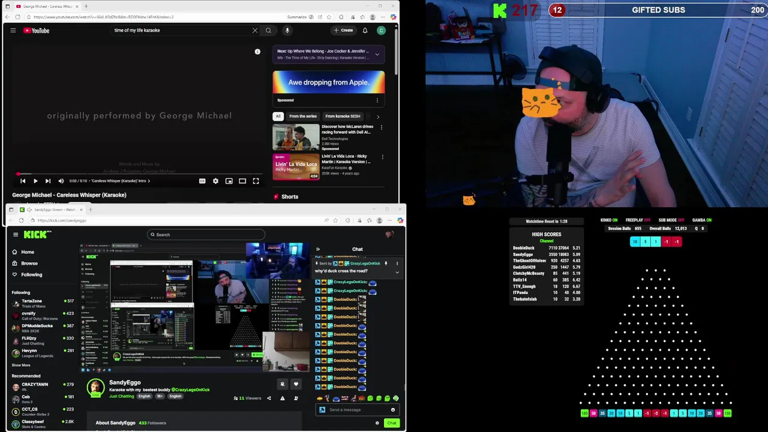Screen dimensions: 768x432
Task: Enter YouTube fullscreen mode
Action: point(256,181)
